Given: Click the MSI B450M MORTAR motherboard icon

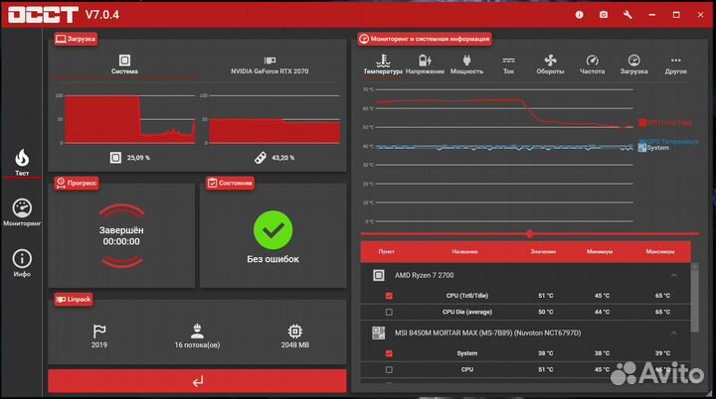Looking at the screenshot, I should (379, 332).
